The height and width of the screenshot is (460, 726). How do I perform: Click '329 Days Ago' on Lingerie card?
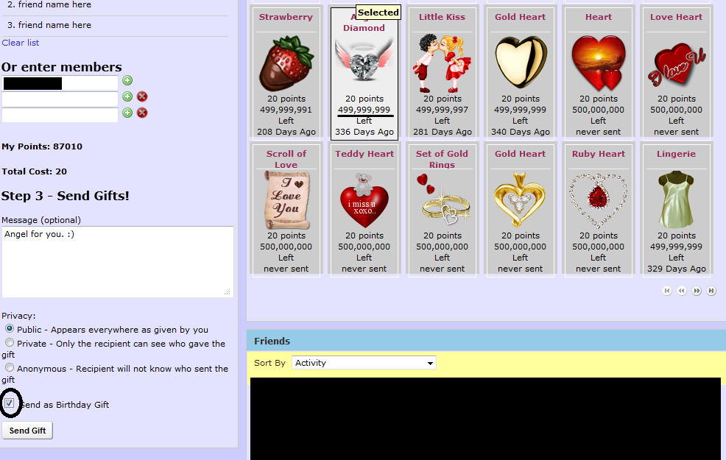pyautogui.click(x=677, y=269)
